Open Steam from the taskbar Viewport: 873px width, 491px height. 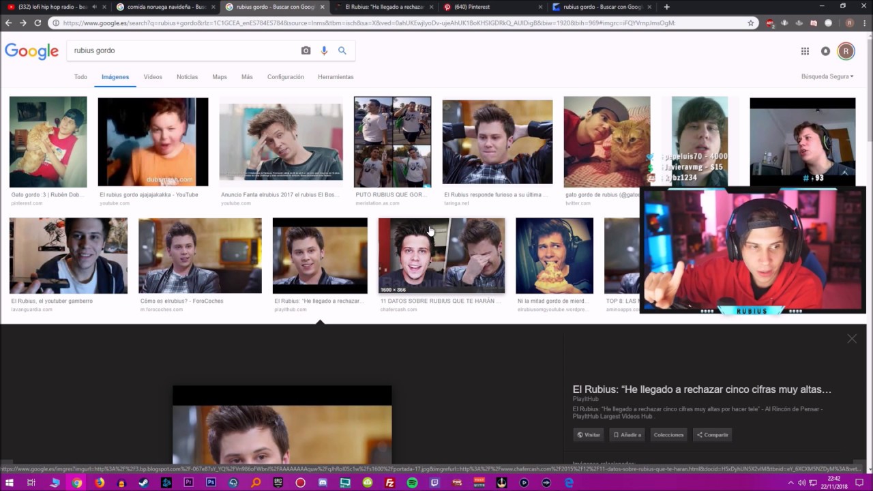tap(143, 483)
